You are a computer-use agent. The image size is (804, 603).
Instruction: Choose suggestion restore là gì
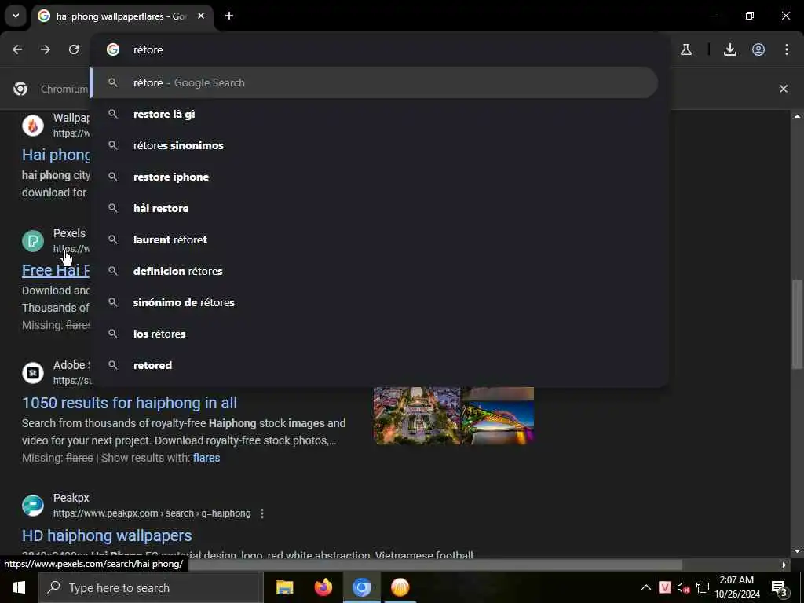click(x=375, y=114)
